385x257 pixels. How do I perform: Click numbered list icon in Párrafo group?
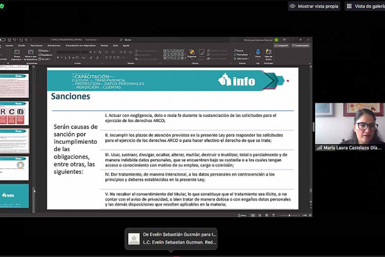pos(113,52)
